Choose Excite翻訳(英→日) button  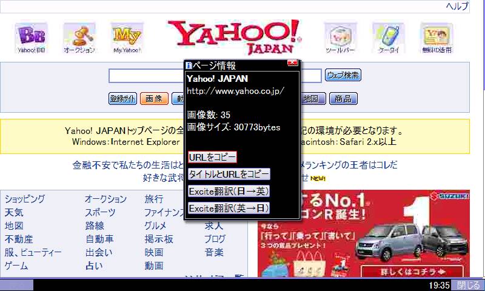(x=229, y=208)
